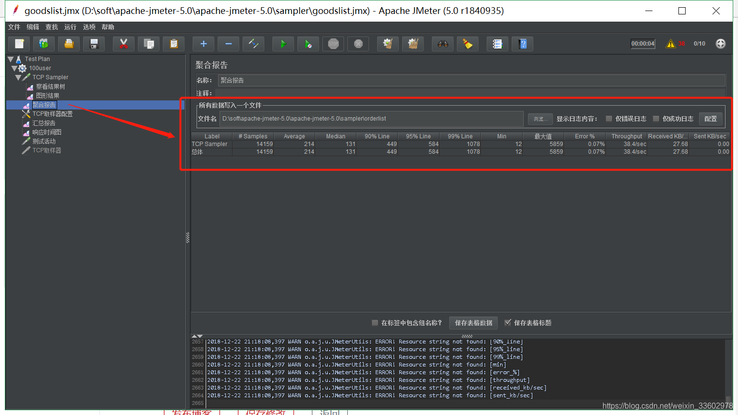This screenshot has height=415, width=738.
Task: Collapse the 100user thread group node
Action: point(14,68)
